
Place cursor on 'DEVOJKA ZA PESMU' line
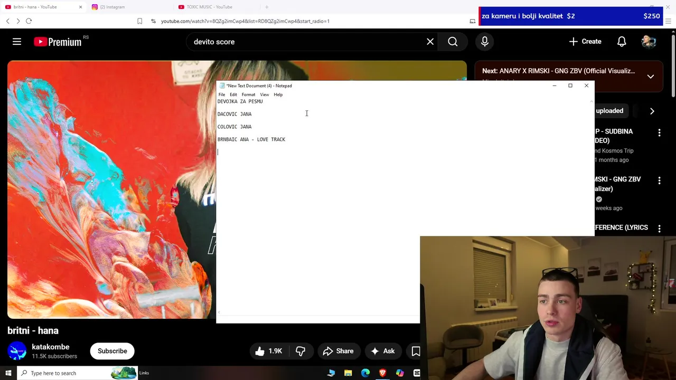tap(240, 101)
